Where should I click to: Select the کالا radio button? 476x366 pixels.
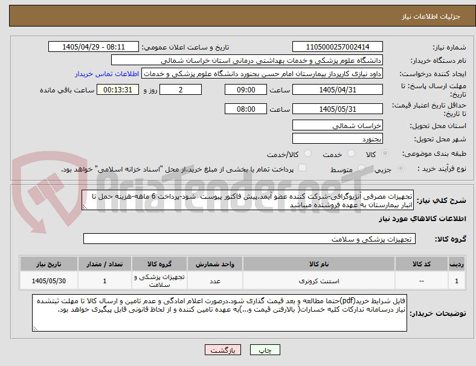click(x=385, y=153)
